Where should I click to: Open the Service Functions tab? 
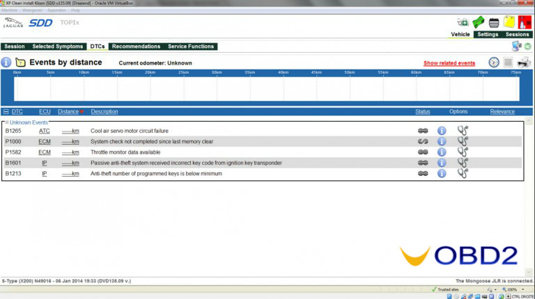point(191,47)
